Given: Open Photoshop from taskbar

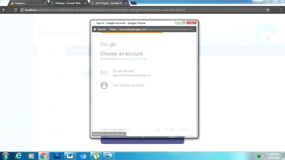Looking at the screenshot, I should pos(57,156).
